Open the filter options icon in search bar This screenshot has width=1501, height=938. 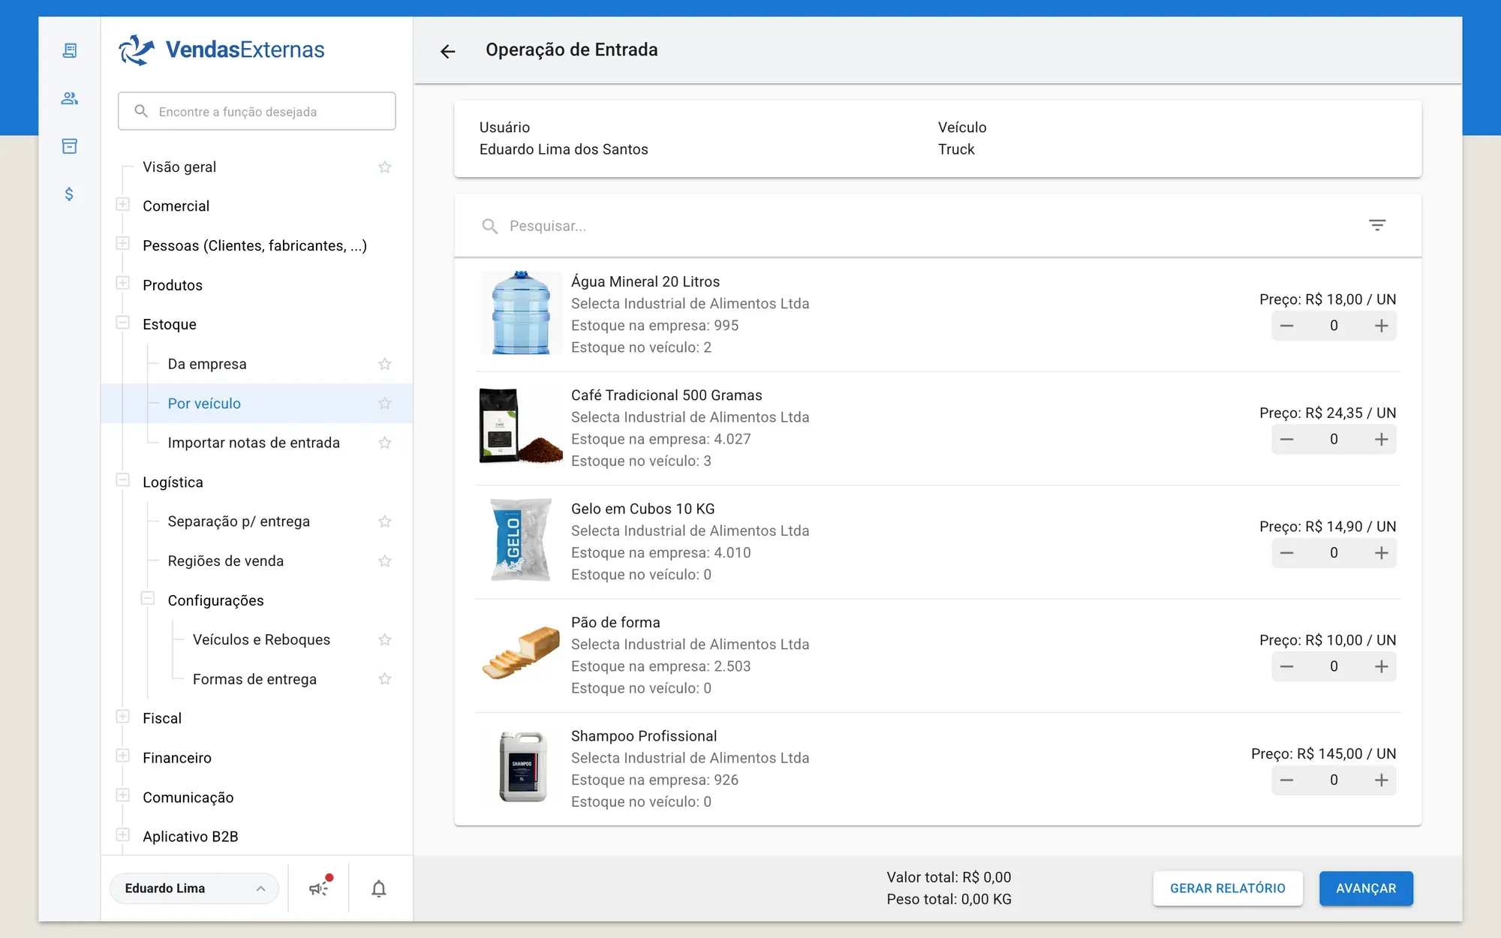pyautogui.click(x=1377, y=225)
